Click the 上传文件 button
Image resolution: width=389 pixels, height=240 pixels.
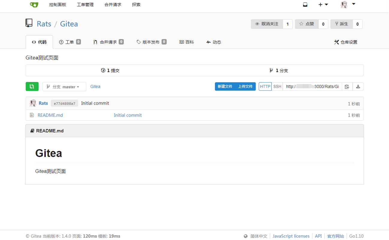[x=245, y=86]
